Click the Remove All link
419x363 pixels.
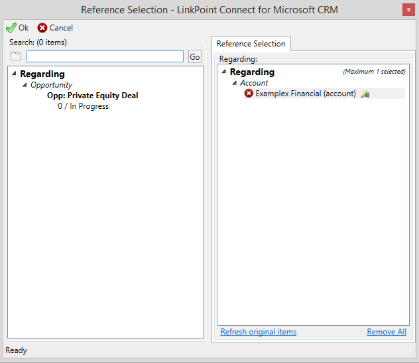click(x=387, y=332)
